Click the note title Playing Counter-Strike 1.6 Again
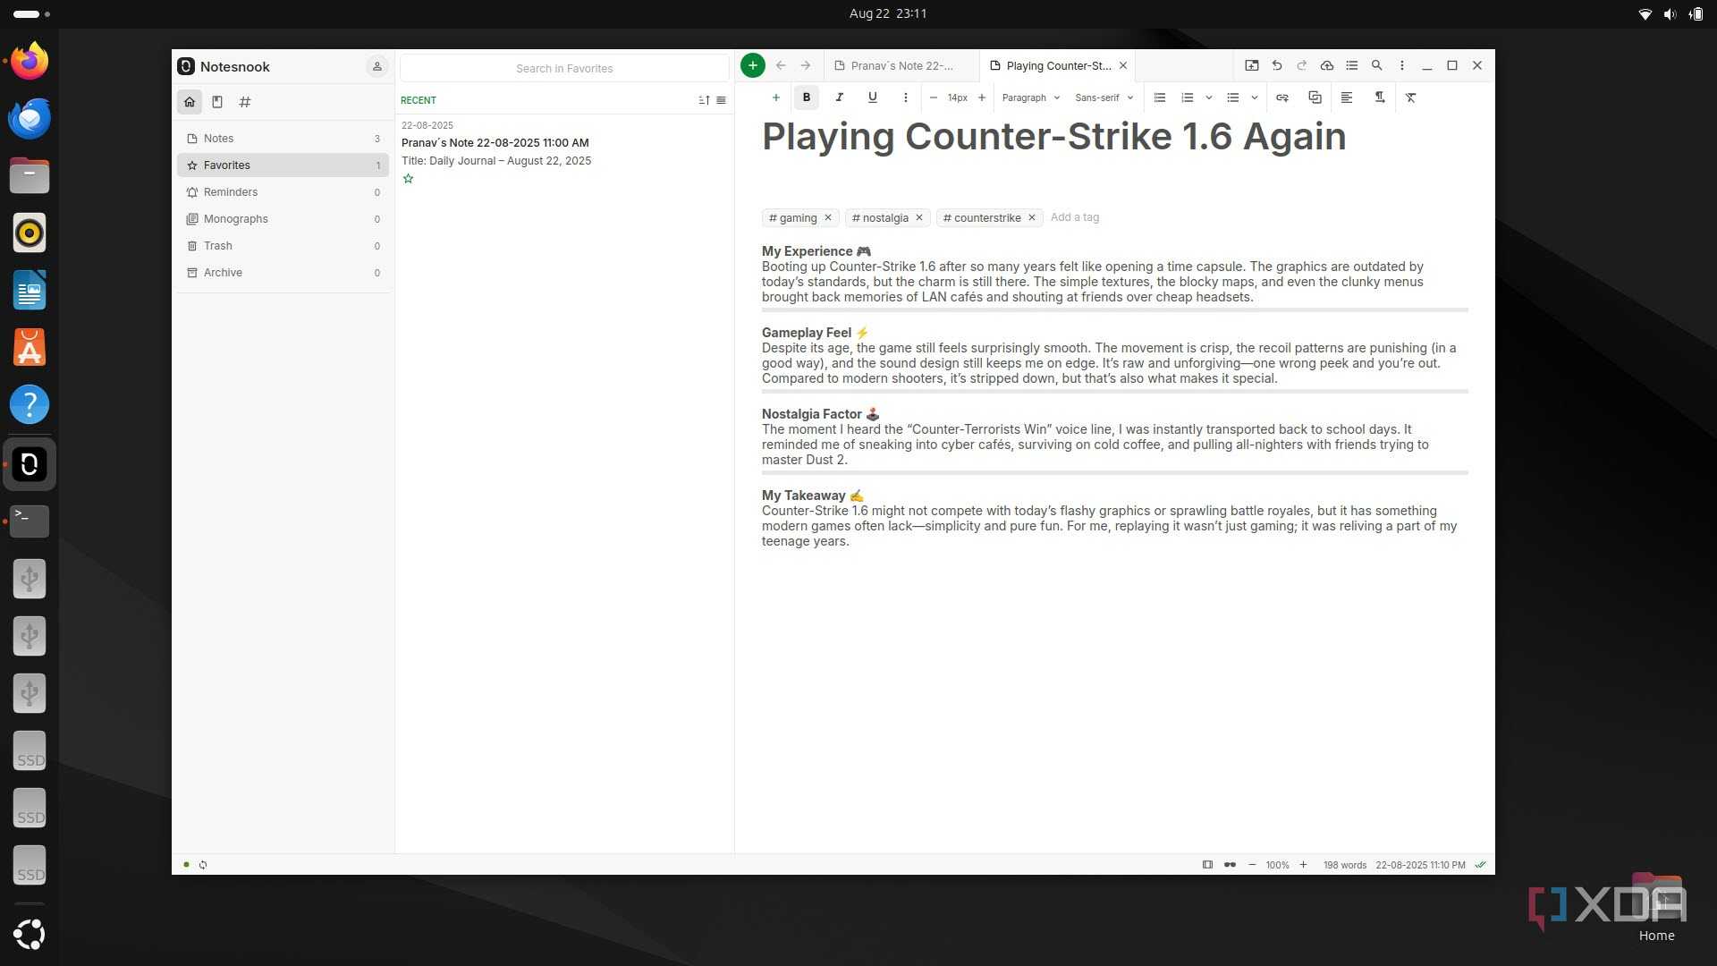 [1053, 136]
